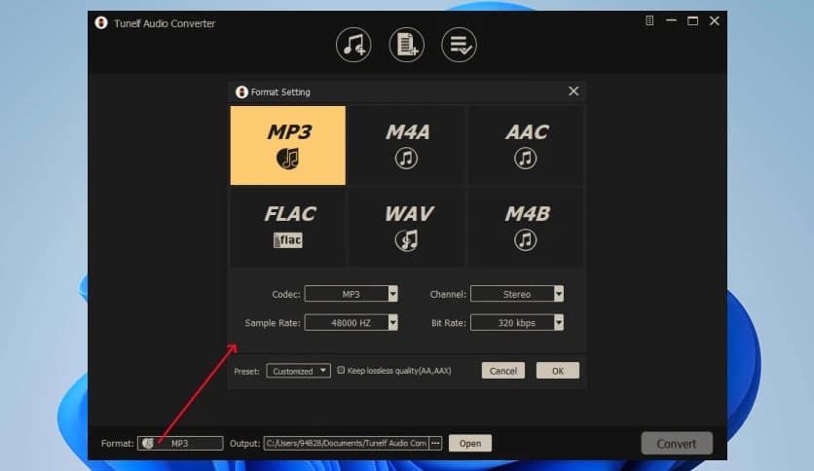Select WAV format tile
The width and height of the screenshot is (814, 471).
pos(406,227)
